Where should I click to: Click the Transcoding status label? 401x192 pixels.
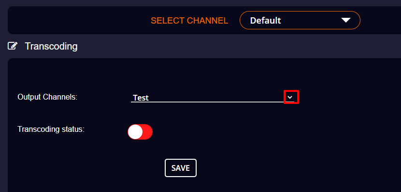51,129
